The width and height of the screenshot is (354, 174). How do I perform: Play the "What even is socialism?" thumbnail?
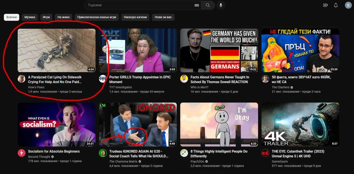[x=57, y=124]
